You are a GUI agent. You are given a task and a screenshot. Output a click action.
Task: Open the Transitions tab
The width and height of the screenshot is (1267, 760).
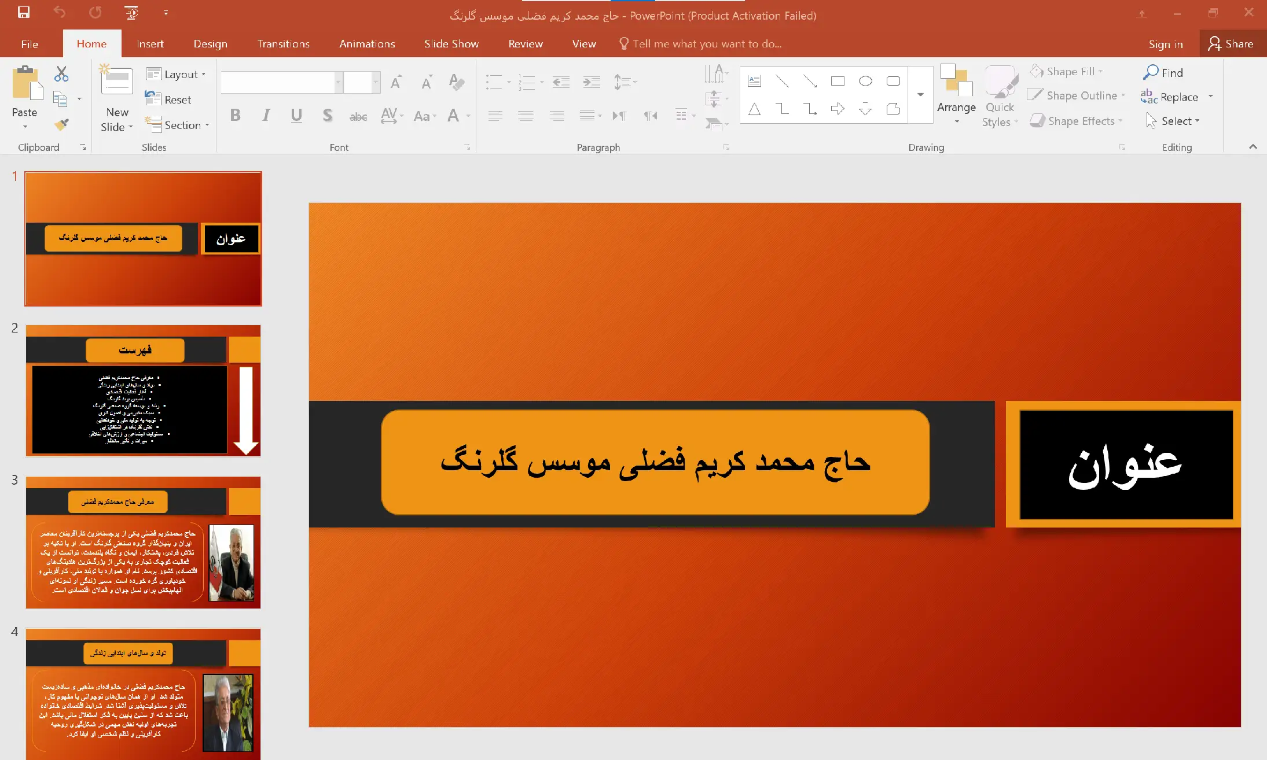[x=283, y=44]
